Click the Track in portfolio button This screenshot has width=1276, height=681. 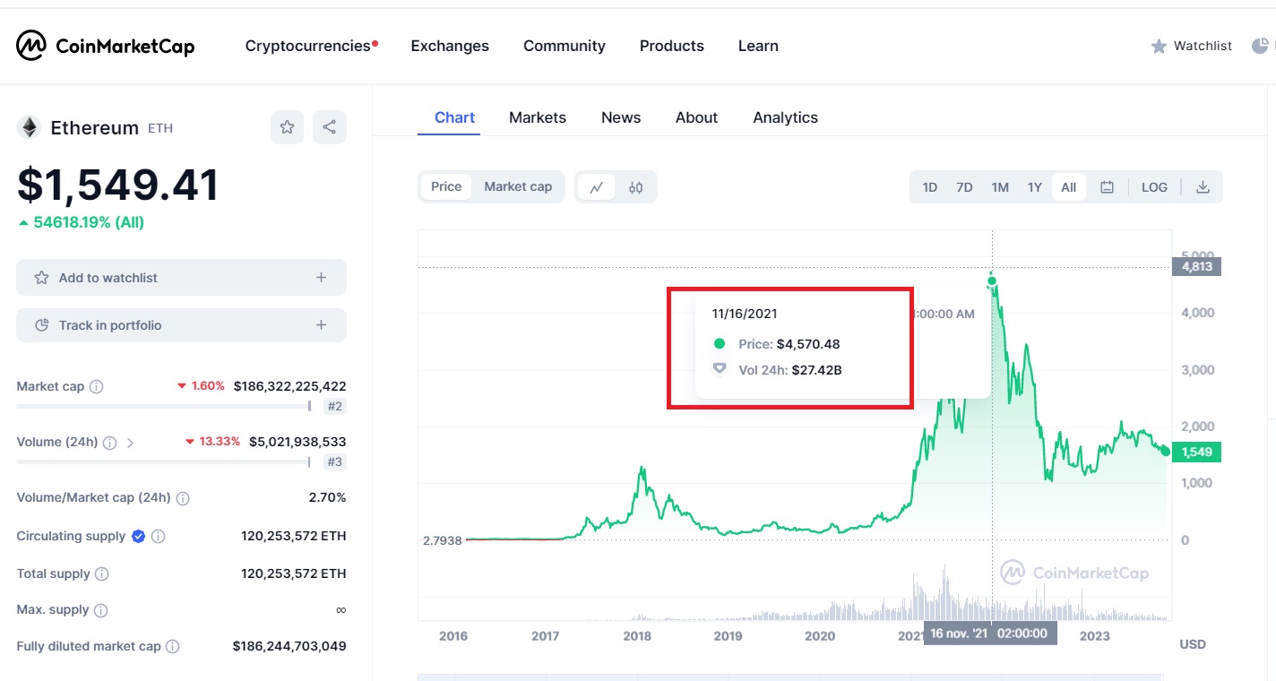[x=181, y=325]
